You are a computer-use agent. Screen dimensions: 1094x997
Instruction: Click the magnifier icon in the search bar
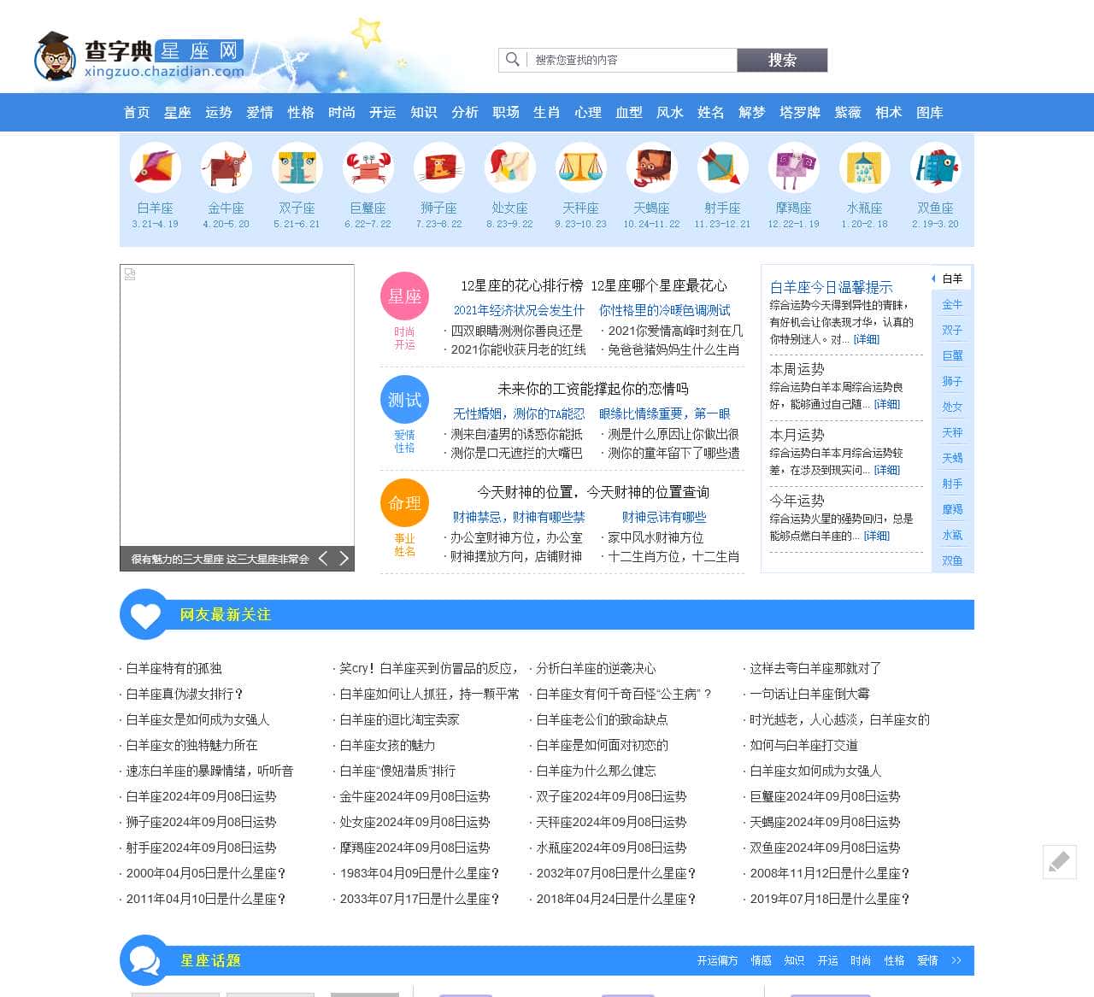click(513, 60)
